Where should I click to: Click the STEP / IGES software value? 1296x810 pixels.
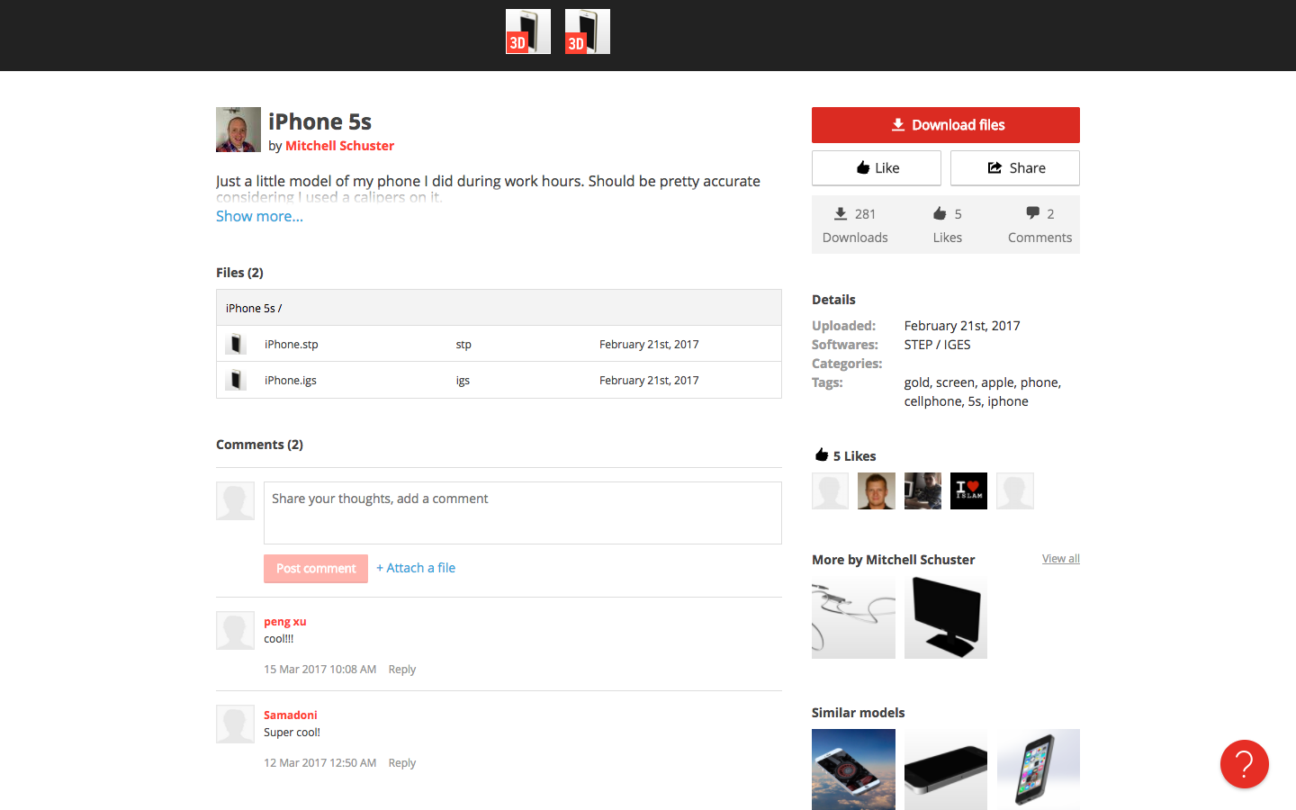click(x=938, y=345)
